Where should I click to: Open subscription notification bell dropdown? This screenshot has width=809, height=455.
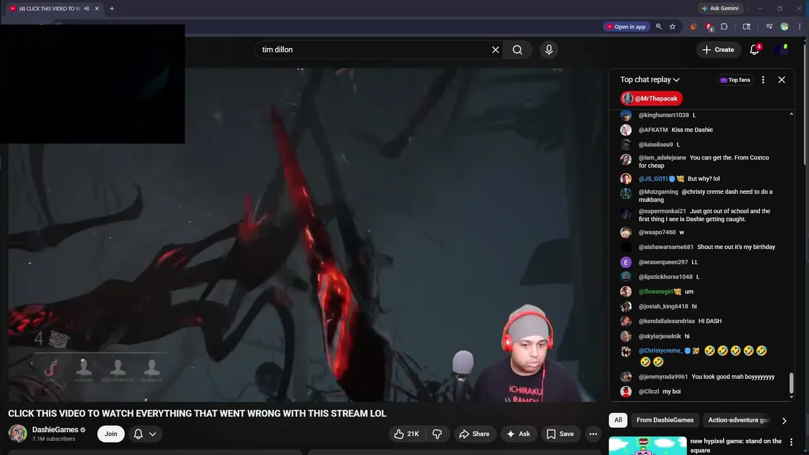click(145, 434)
